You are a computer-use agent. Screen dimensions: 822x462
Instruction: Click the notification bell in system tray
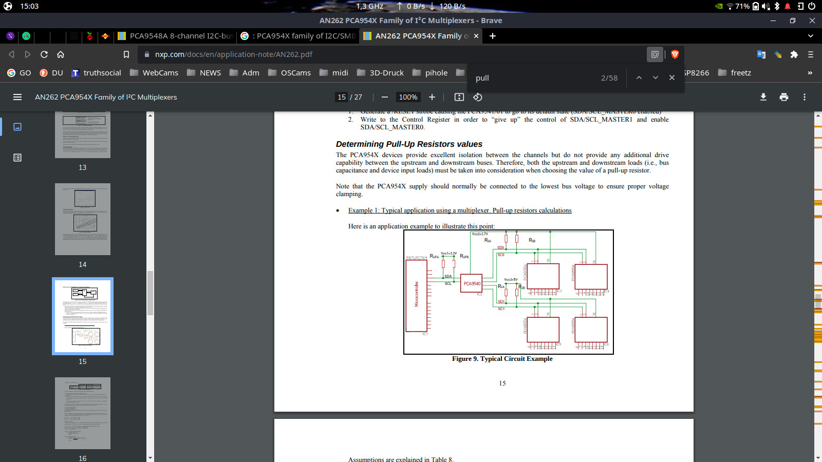[x=788, y=6]
